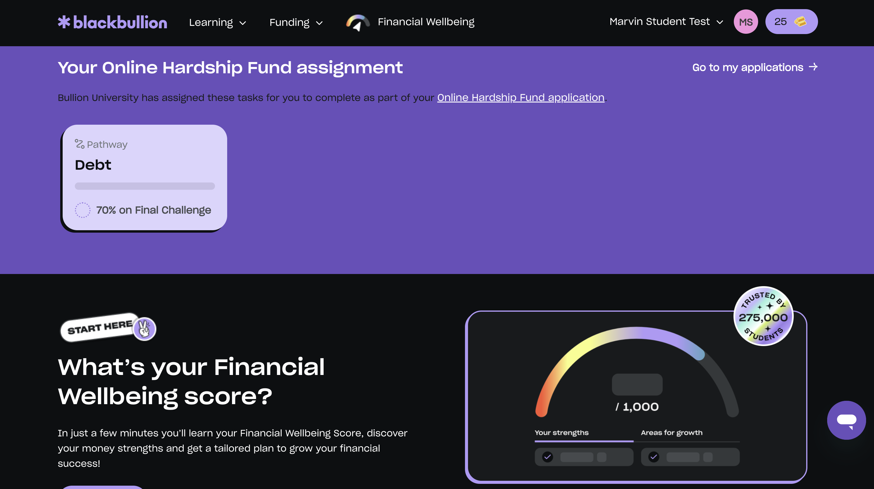Click the checkmark under Areas for growth
Image resolution: width=874 pixels, height=489 pixels.
point(654,457)
